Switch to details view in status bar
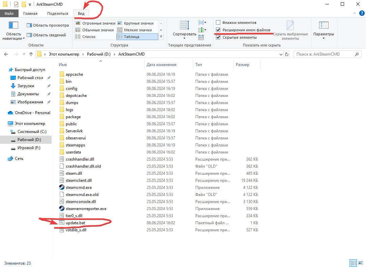Viewport: 366px width, 267px height. tap(353, 263)
